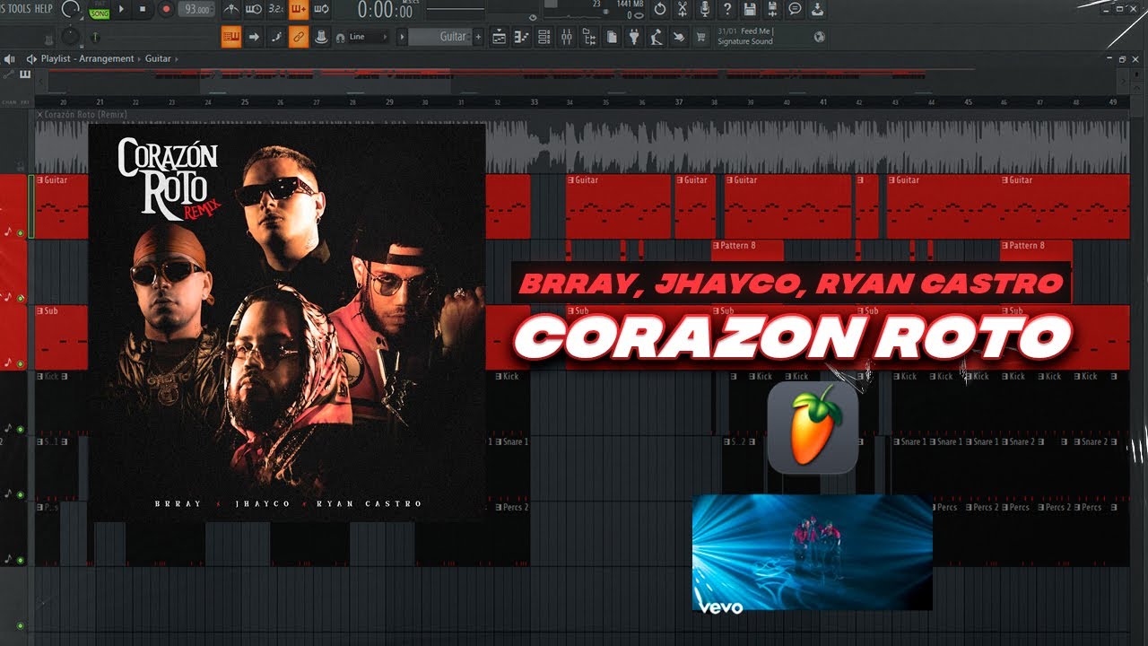Open the Playlist view icon
The image size is (1148, 646).
coord(499,37)
